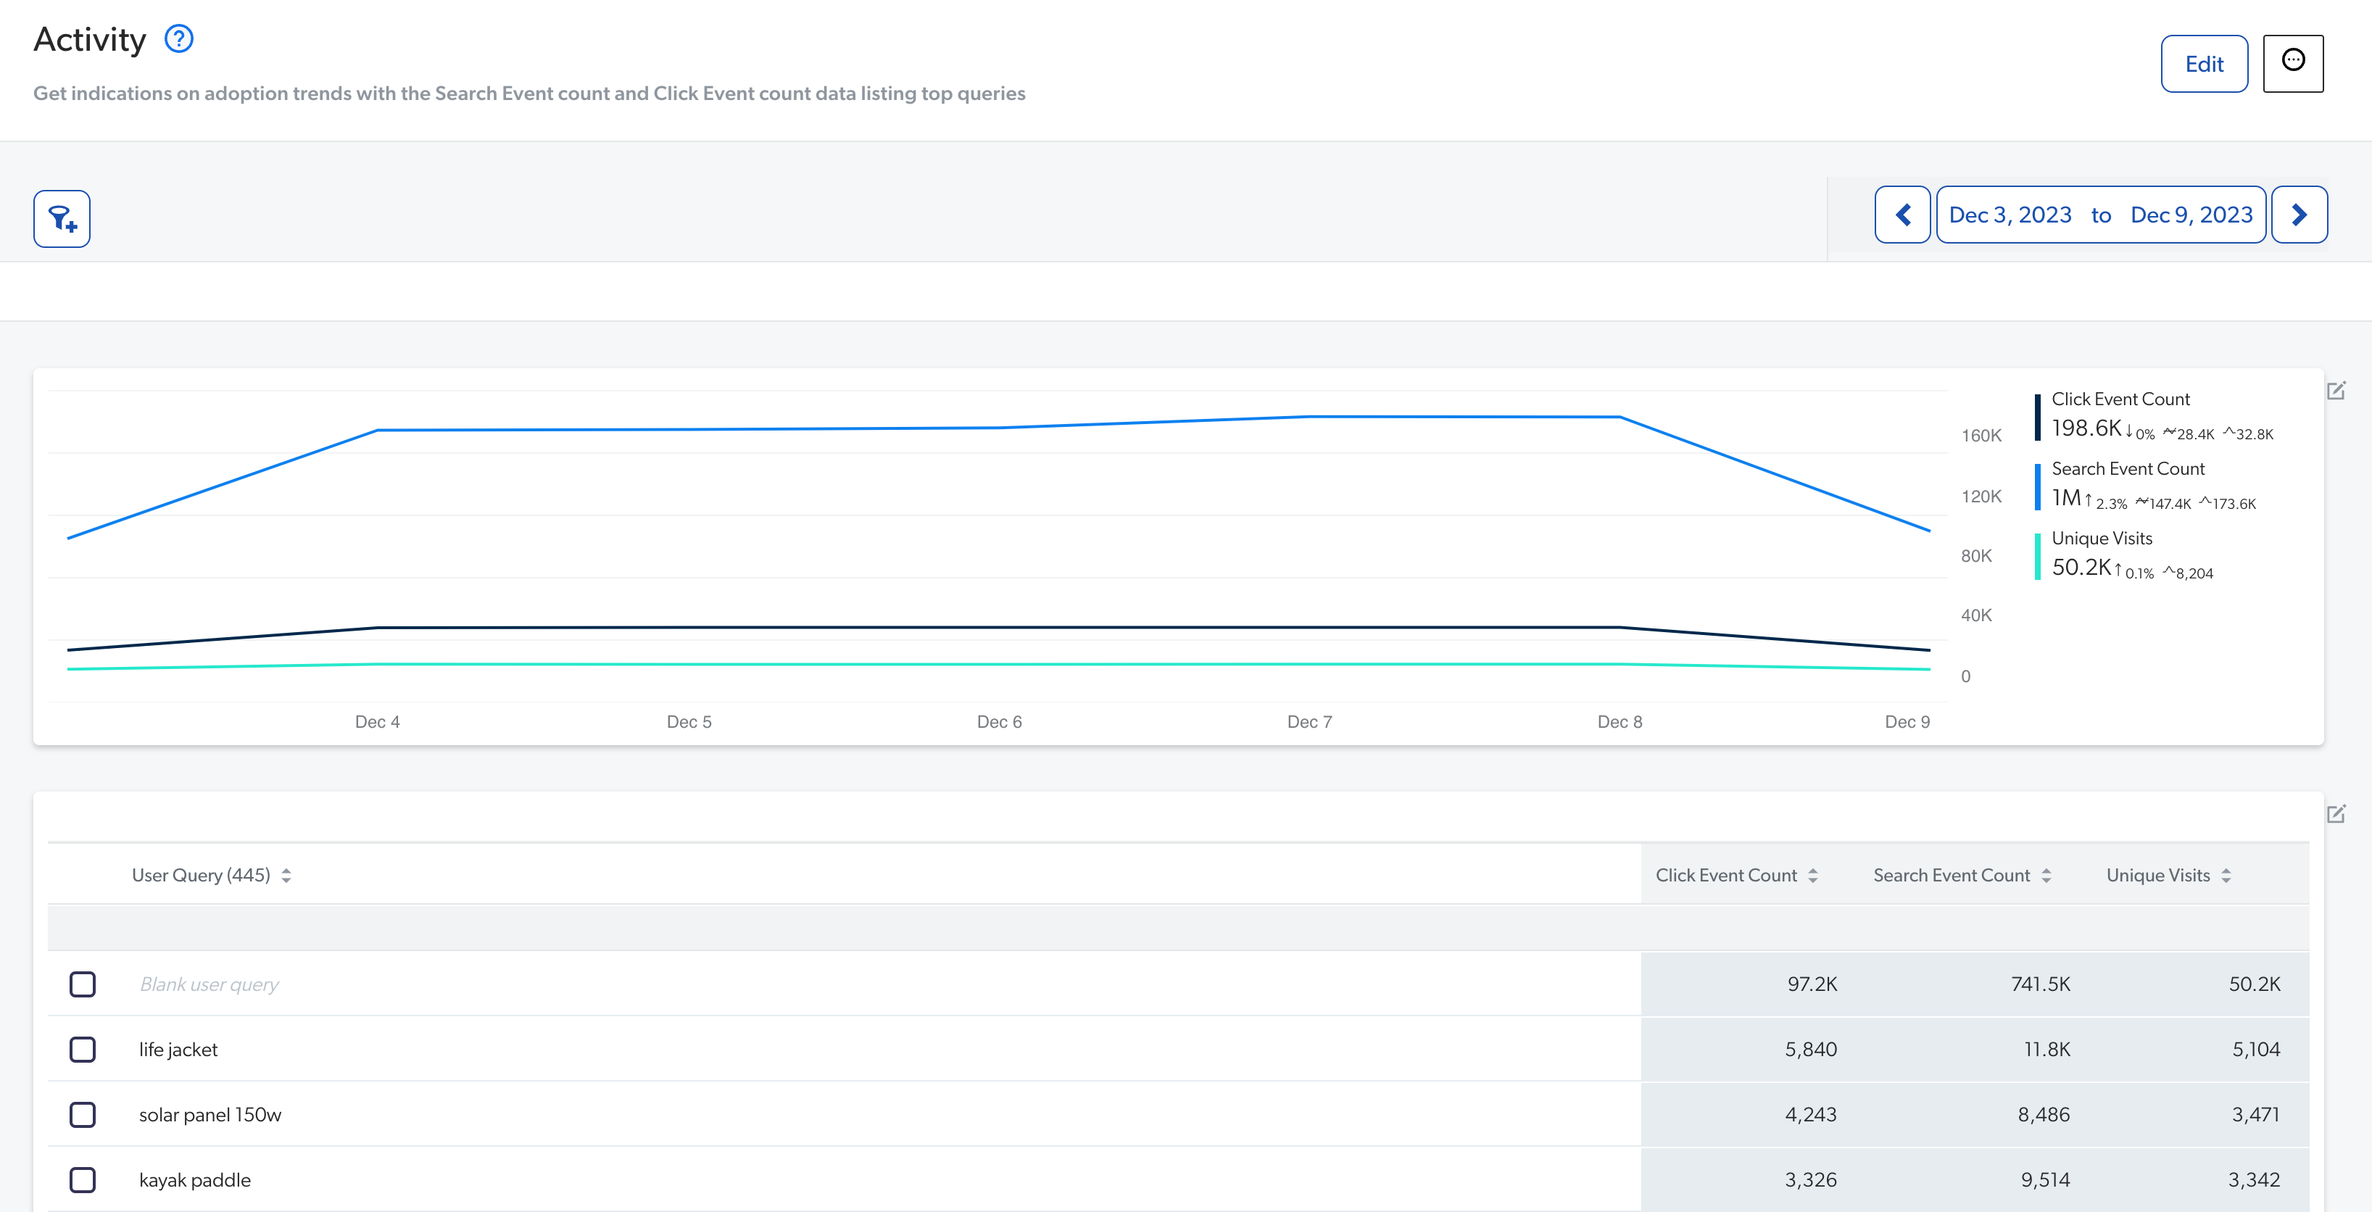Select the life jacket row checkbox
The image size is (2372, 1212).
tap(83, 1049)
